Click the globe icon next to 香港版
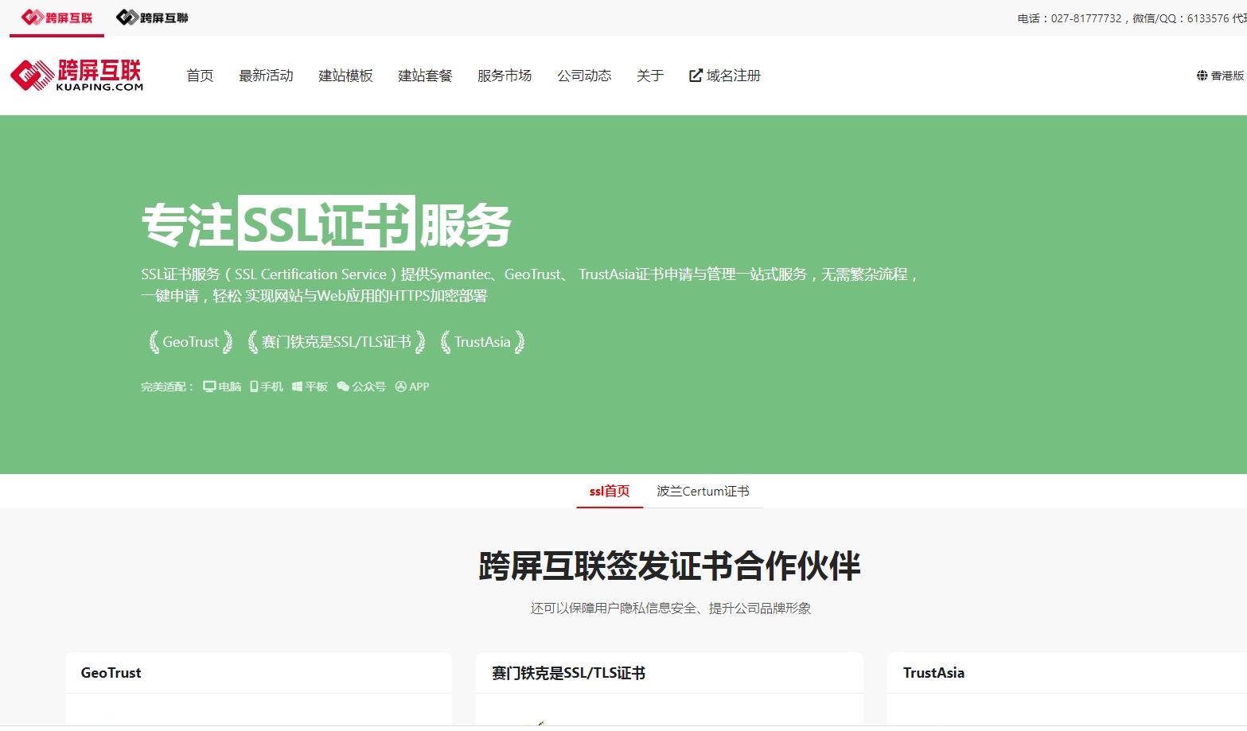 [1202, 76]
